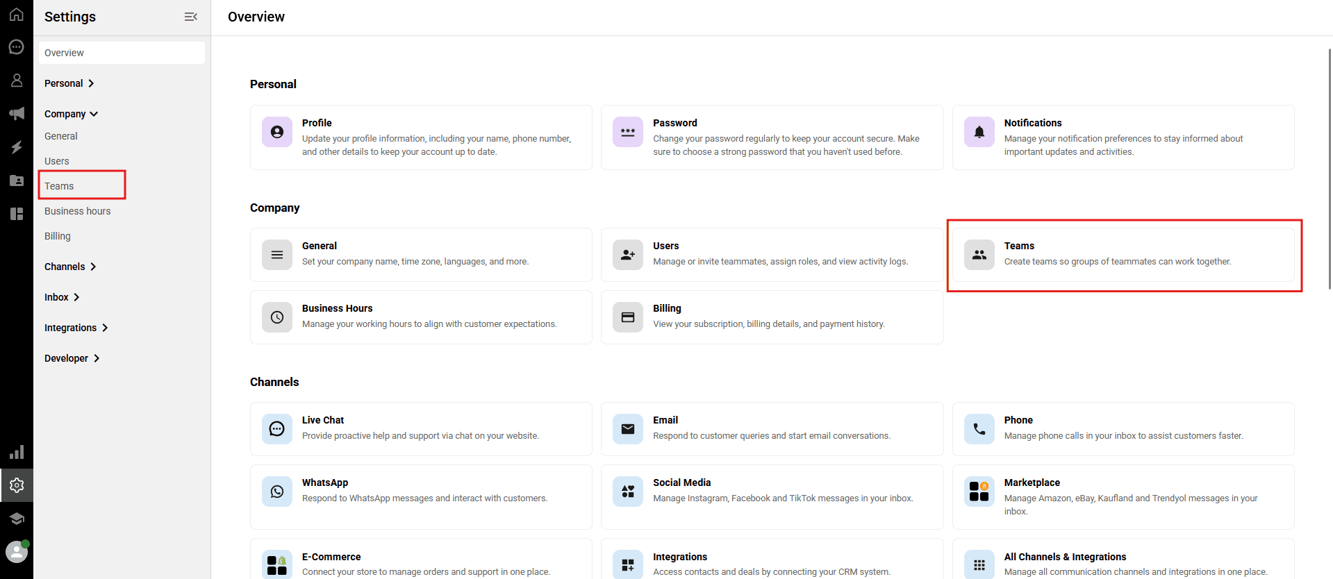
Task: Open the campaigns megaphone icon
Action: pyautogui.click(x=17, y=114)
